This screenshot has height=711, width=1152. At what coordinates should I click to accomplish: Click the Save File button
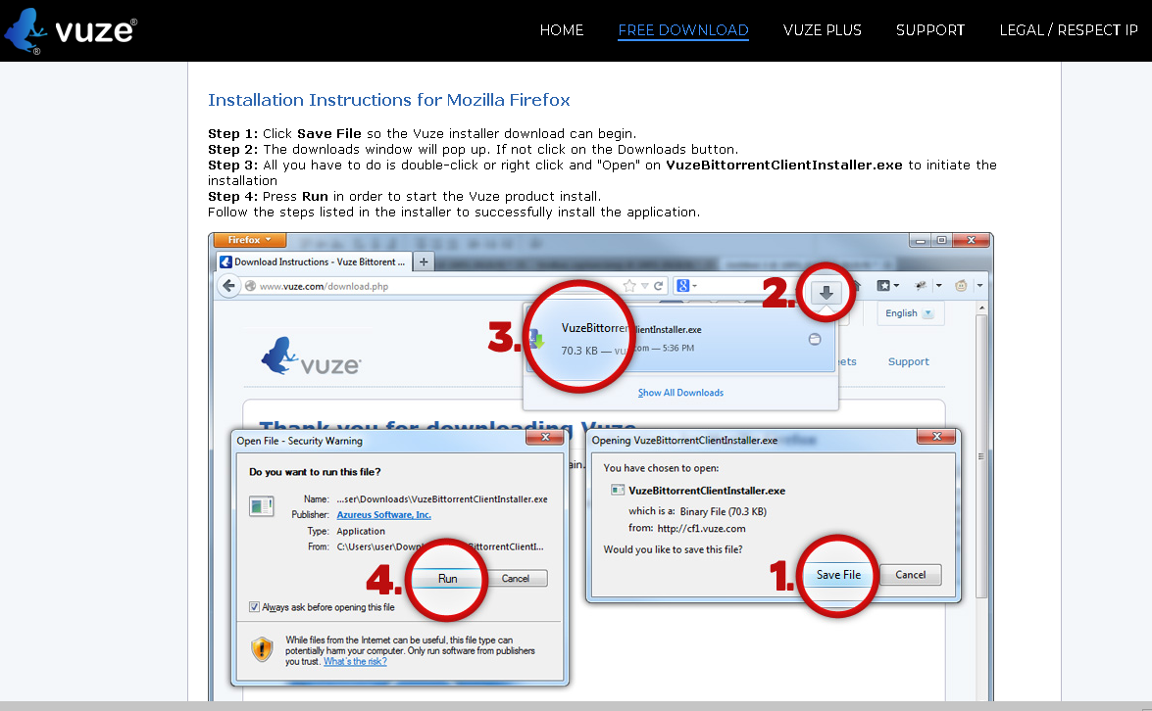pos(838,575)
